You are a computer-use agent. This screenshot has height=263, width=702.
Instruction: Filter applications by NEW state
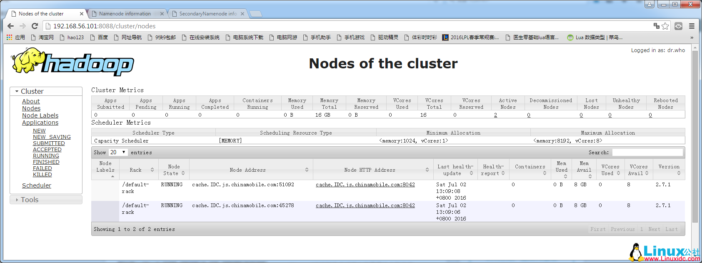click(x=39, y=131)
